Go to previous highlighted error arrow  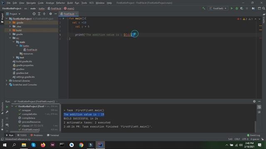pos(256,19)
